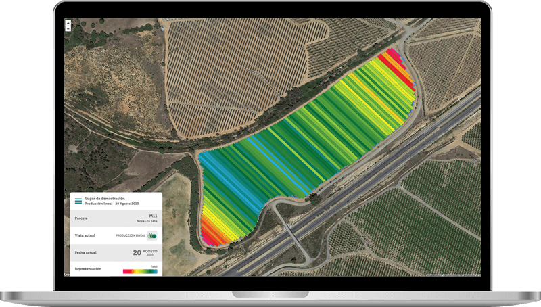
Task: Select the Vista actual row label
Action: coord(86,235)
